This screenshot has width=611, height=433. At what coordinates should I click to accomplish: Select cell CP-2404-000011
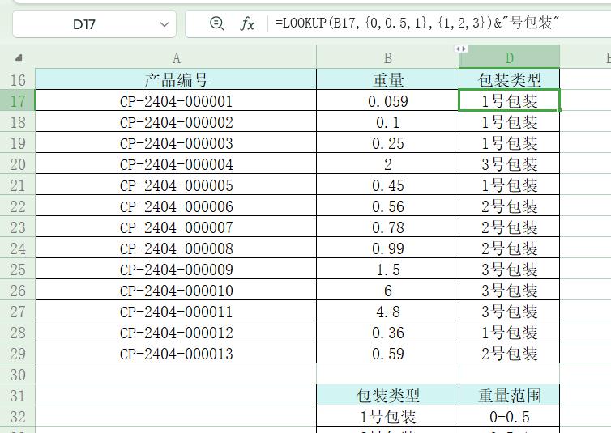point(176,311)
